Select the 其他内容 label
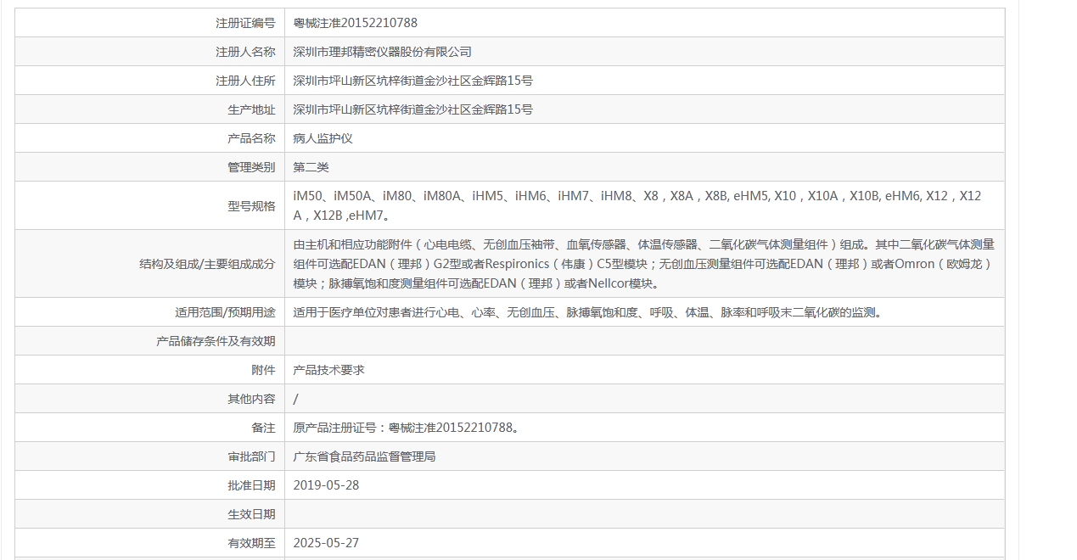The width and height of the screenshot is (1077, 560). coord(251,399)
